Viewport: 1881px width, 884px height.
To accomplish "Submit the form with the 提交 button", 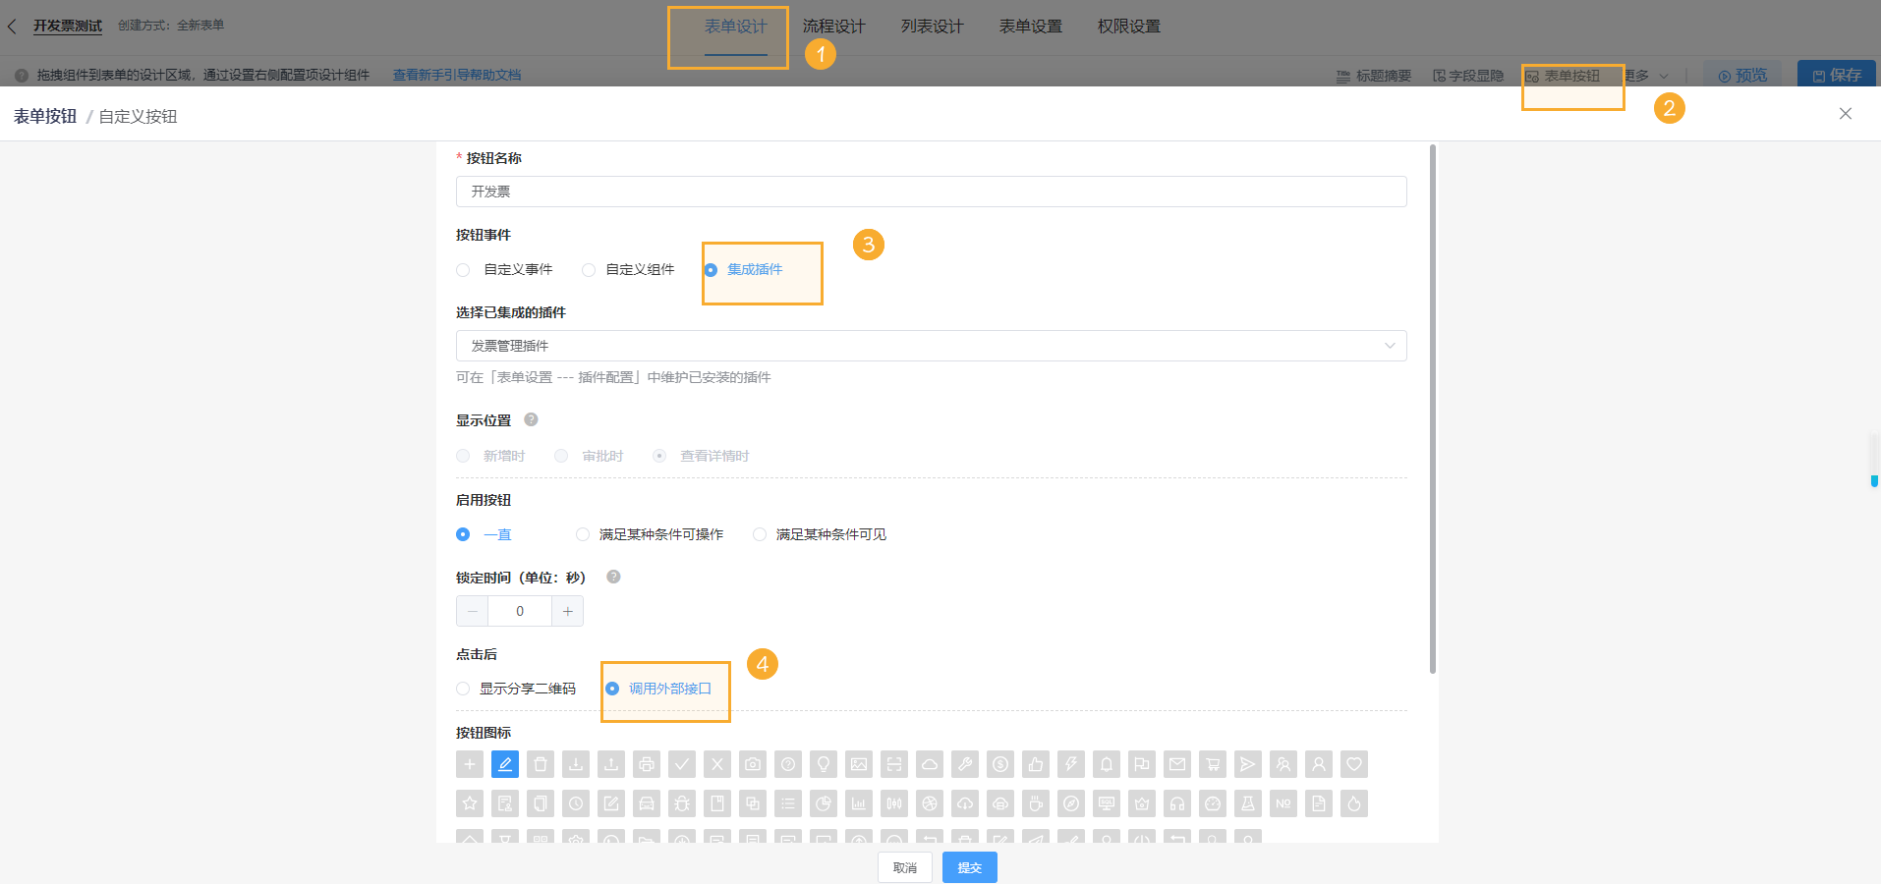I will [x=969, y=867].
